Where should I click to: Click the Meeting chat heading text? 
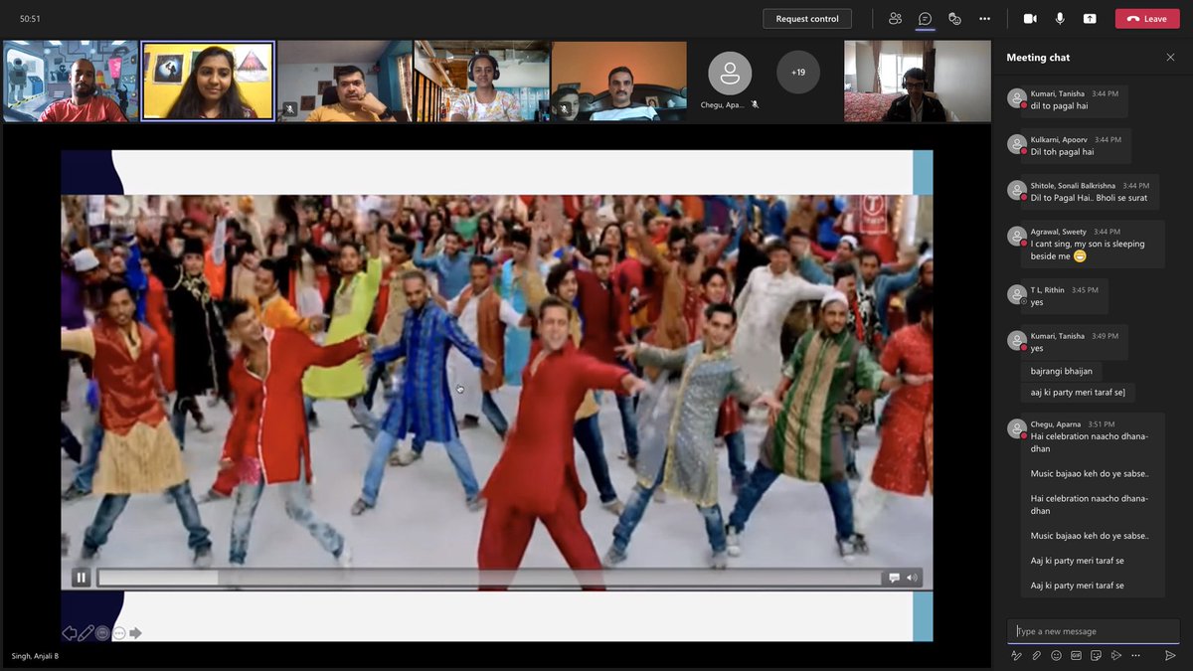click(x=1038, y=58)
